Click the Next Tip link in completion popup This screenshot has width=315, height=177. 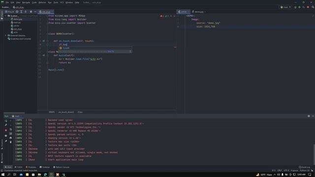tap(111, 51)
